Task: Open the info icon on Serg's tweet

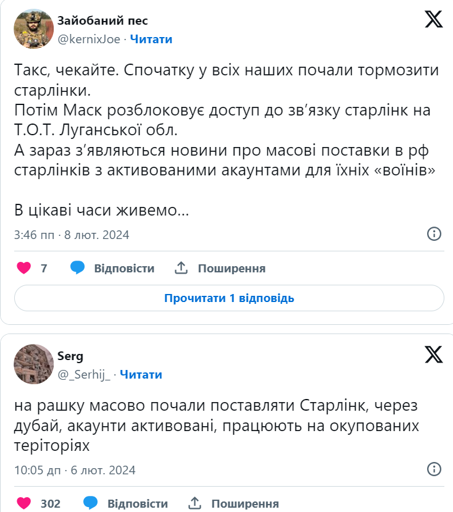Action: coord(434,469)
